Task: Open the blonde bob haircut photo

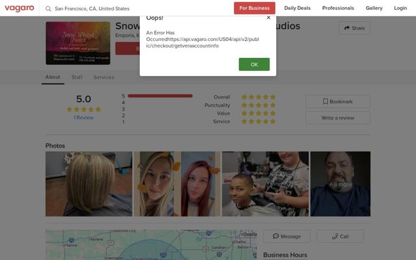Action: 89,184
